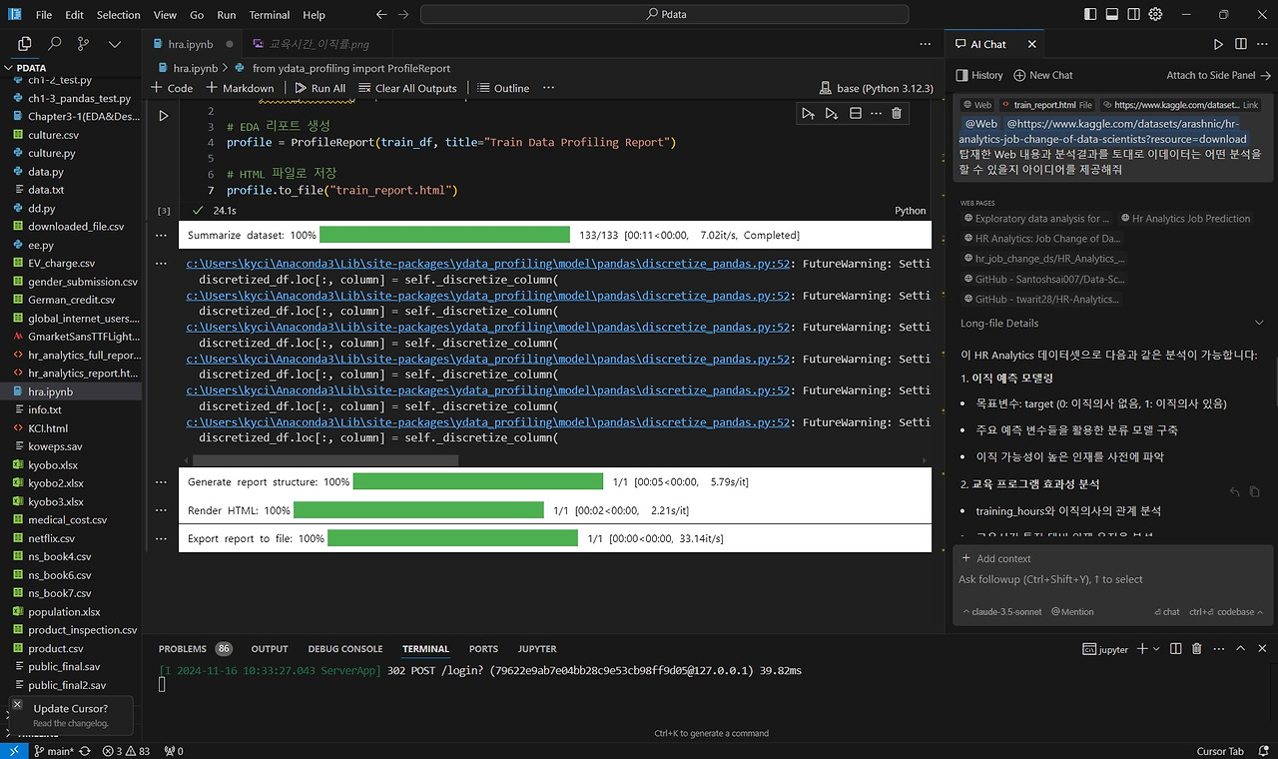
Task: Add a new Markdown cell
Action: 240,88
